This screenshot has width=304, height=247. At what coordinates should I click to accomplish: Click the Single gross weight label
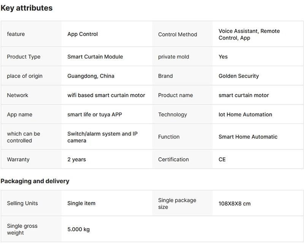click(23, 230)
